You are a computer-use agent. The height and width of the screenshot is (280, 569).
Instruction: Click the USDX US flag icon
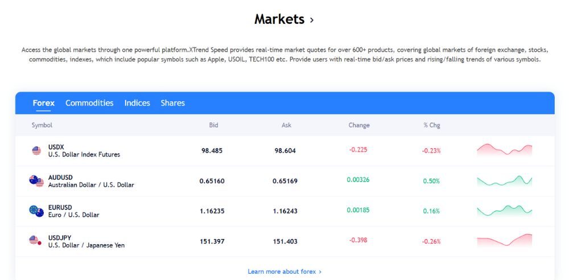[36, 151]
